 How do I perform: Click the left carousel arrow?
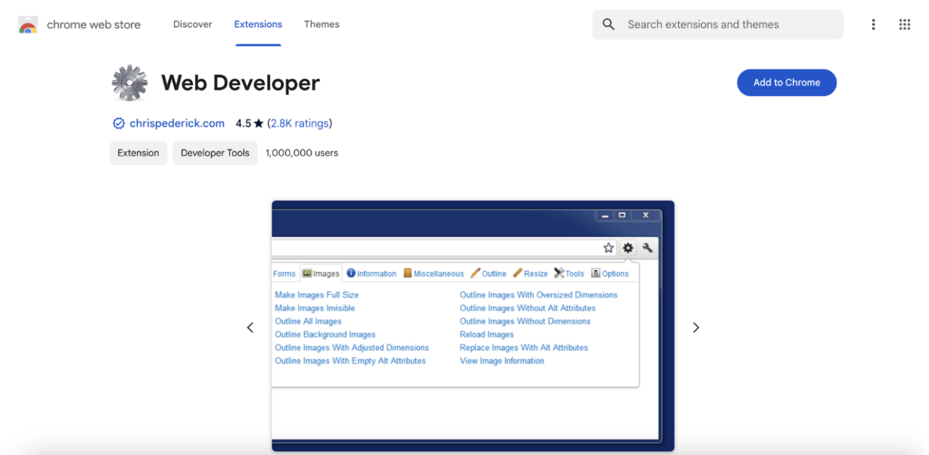click(250, 327)
